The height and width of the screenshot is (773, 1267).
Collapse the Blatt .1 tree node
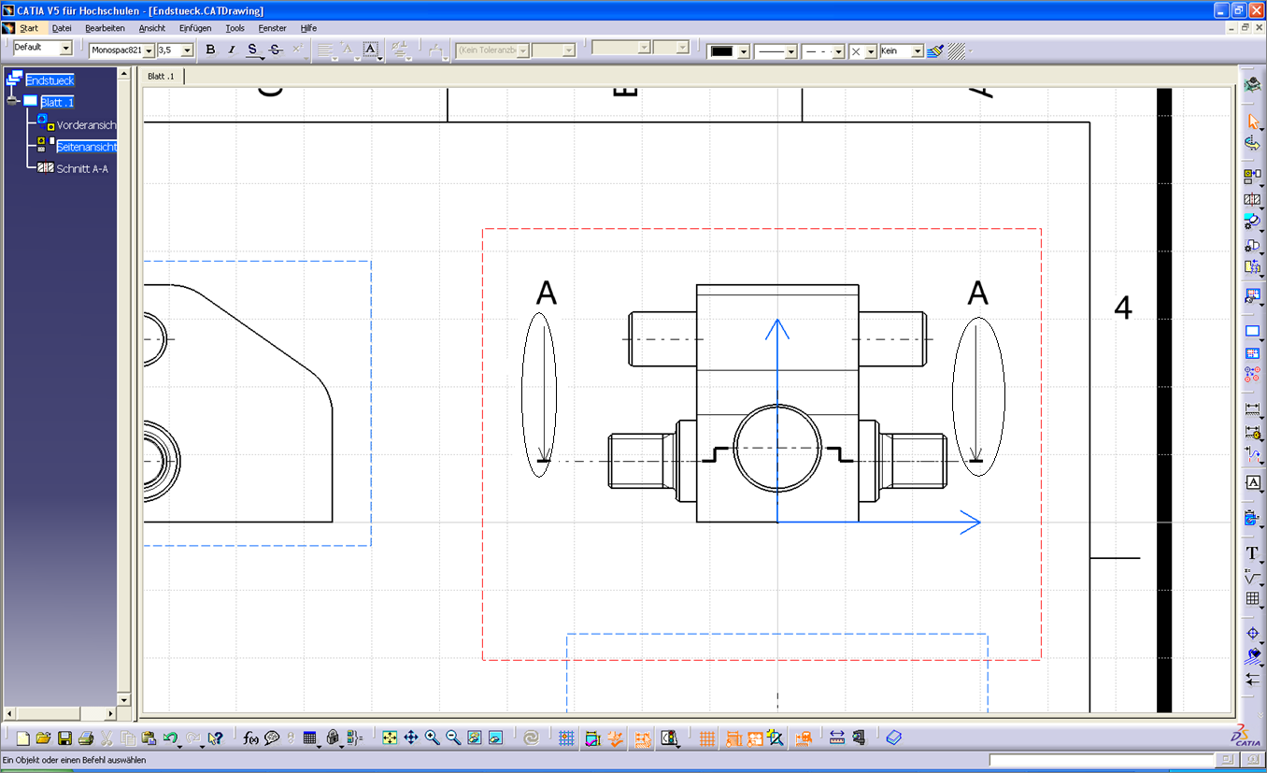point(13,101)
